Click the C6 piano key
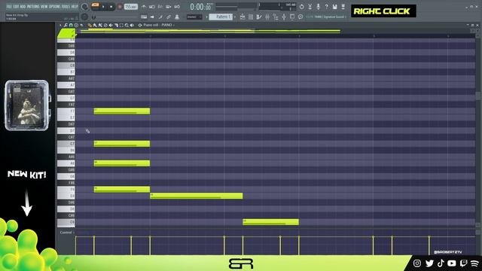Screen dimensions: 482x271 coord(66,222)
